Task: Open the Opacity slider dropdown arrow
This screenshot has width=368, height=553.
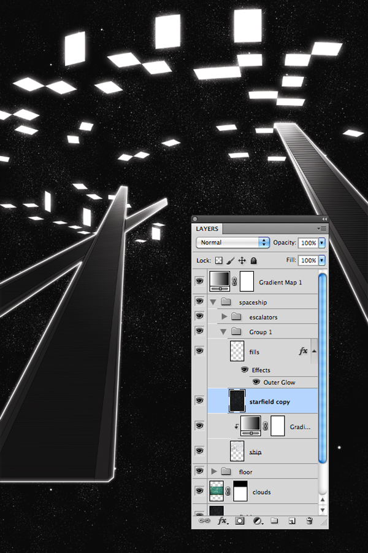Action: 321,243
